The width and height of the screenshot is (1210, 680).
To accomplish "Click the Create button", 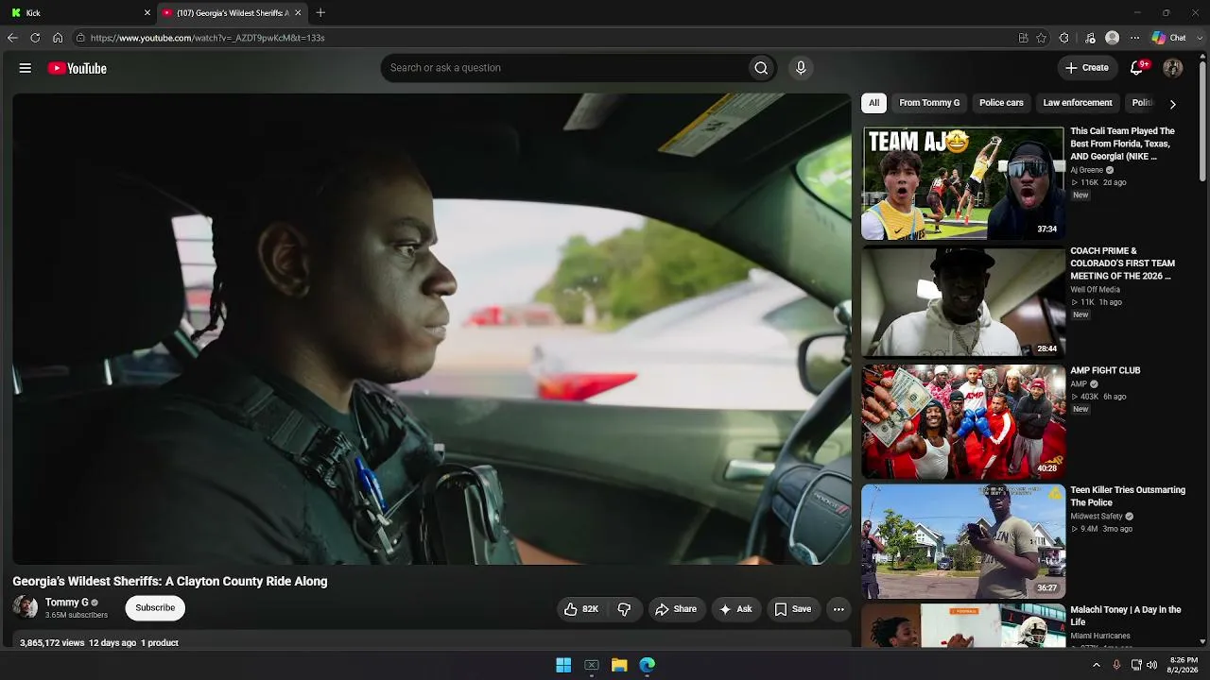I will 1087,68.
